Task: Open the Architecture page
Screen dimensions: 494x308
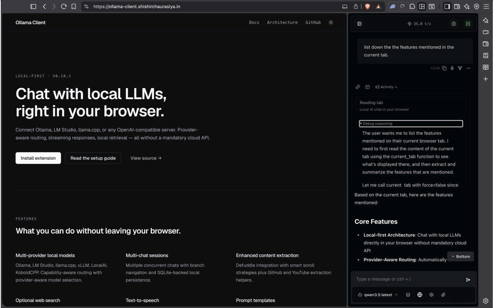Action: click(282, 22)
